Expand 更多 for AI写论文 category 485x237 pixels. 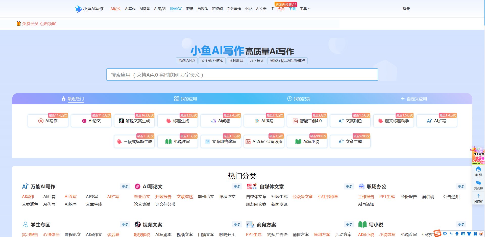click(x=237, y=186)
